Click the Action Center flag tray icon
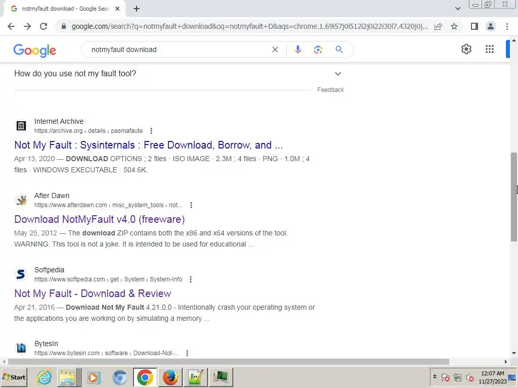The image size is (518, 388). 446,377
